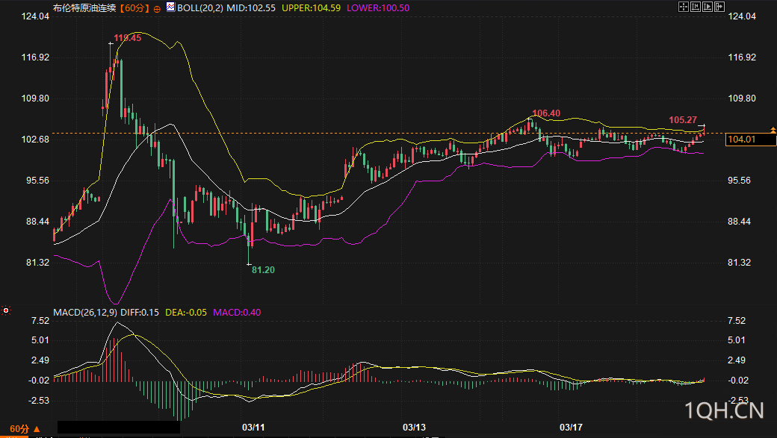Viewport: 777px width, 438px height.
Task: Click the 95.56 label on right price axis
Action: tap(739, 181)
